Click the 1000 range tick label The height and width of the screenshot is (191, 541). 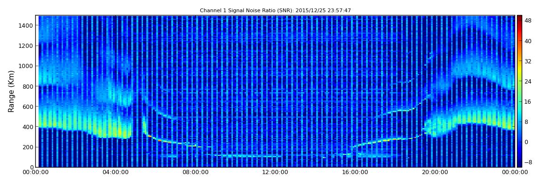pos(26,66)
